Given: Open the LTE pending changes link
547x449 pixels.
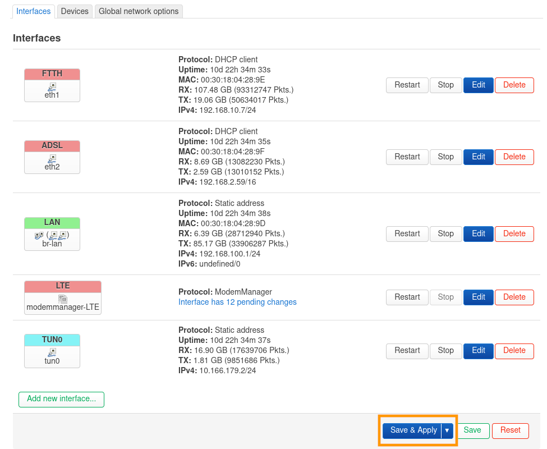Looking at the screenshot, I should pyautogui.click(x=237, y=302).
